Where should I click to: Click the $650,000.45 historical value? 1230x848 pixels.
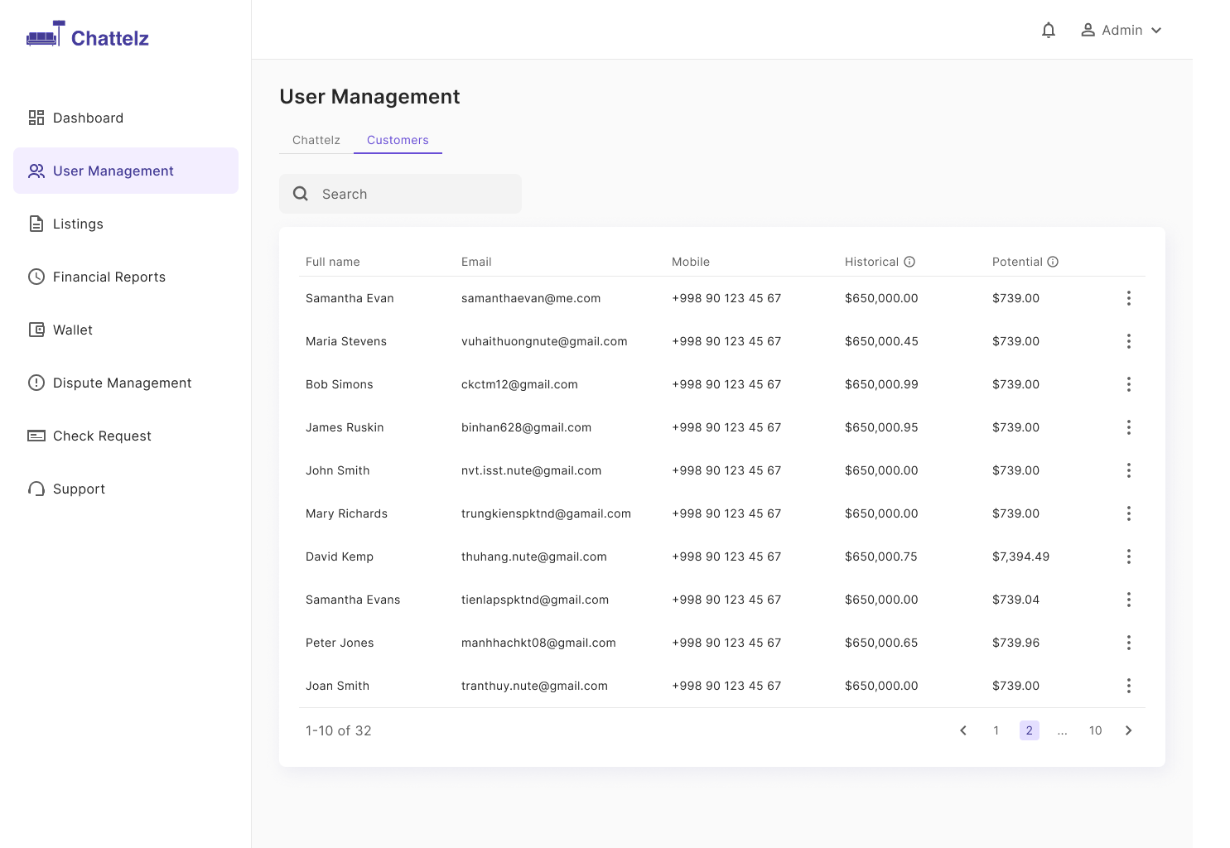(x=881, y=341)
